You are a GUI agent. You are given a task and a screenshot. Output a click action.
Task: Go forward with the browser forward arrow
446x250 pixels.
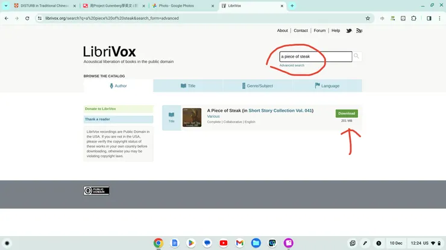coord(17,18)
